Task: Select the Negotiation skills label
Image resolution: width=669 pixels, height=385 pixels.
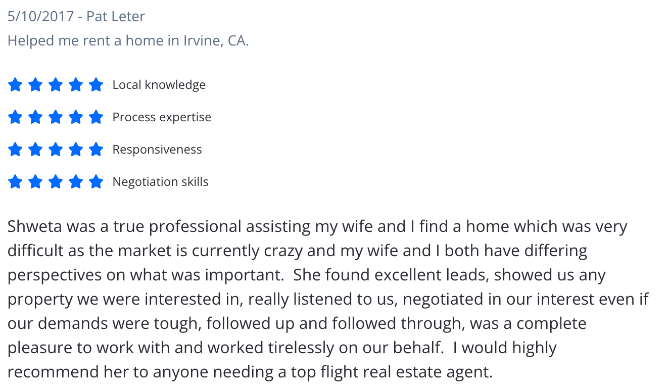Action: click(161, 182)
